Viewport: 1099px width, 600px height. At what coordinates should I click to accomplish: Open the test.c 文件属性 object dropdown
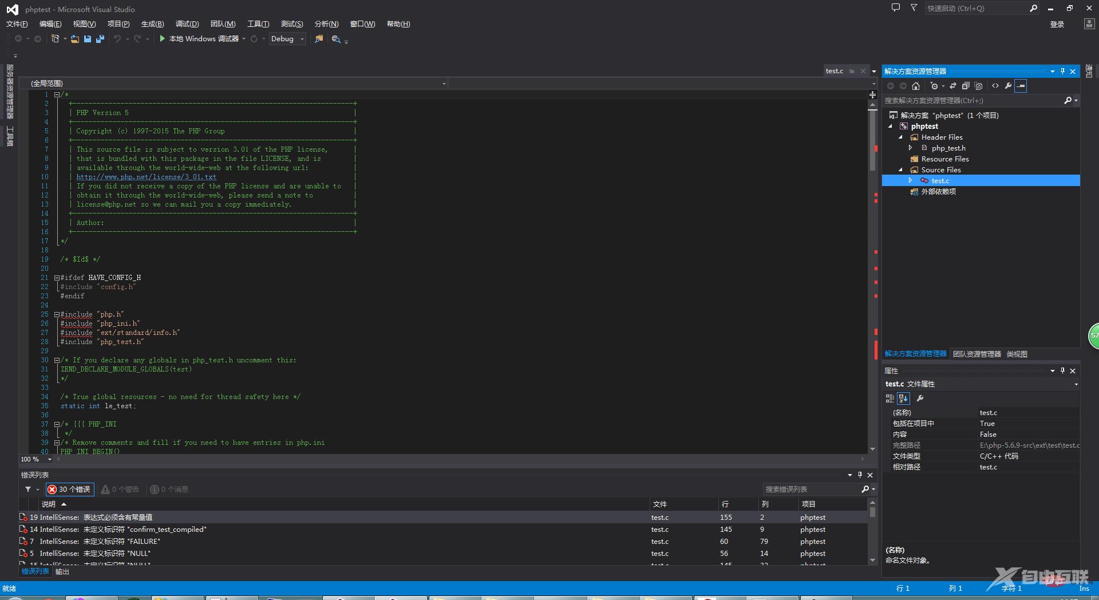click(x=1076, y=384)
